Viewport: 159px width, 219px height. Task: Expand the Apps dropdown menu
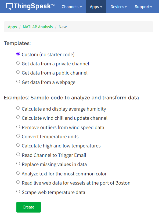click(96, 7)
